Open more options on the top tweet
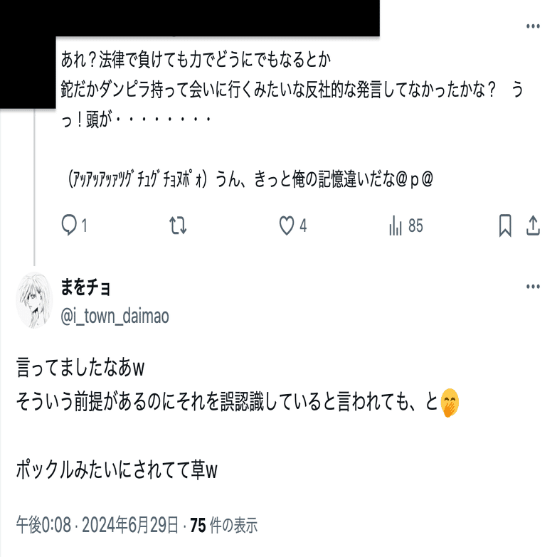Screen dimensions: 557x557 (x=533, y=26)
